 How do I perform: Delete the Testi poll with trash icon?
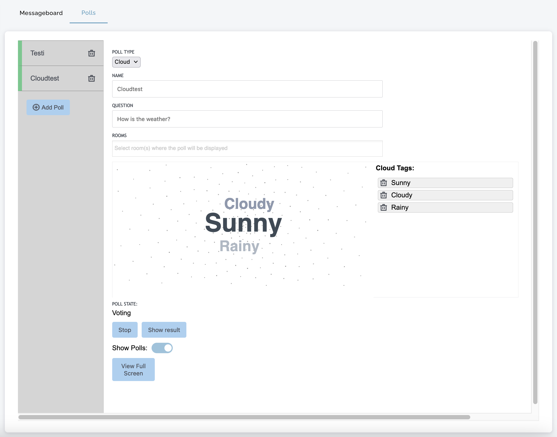[x=92, y=53]
